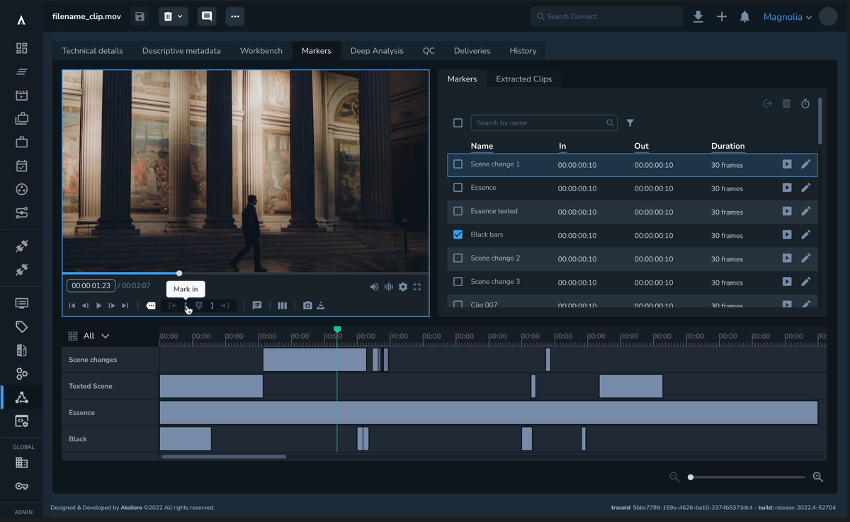This screenshot has height=522, width=850.
Task: Open the export markers icon
Action: 767,103
